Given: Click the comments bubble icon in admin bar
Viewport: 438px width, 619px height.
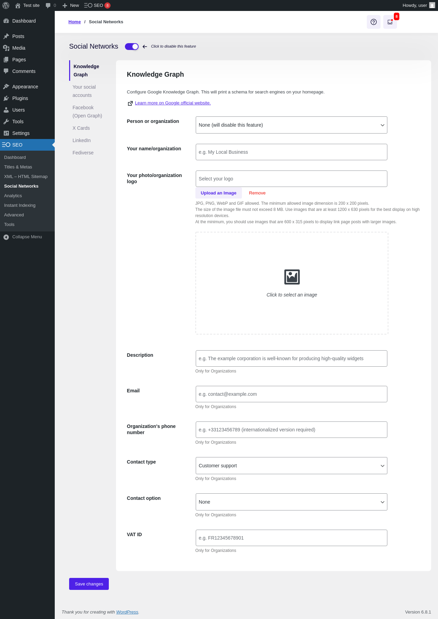Looking at the screenshot, I should [48, 5].
